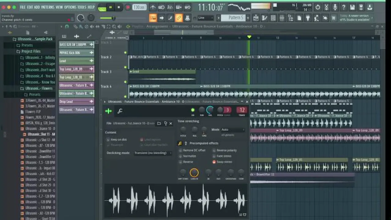This screenshot has height=220, width=391.
Task: Click the highlighted LENGTH knob
Action: coord(194,173)
